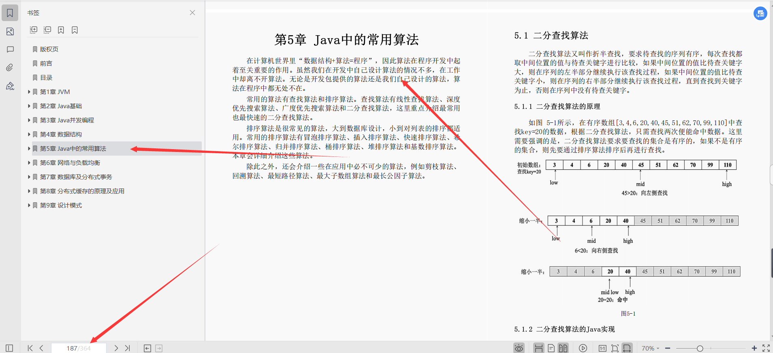Click the add bookmark icon

click(x=61, y=30)
